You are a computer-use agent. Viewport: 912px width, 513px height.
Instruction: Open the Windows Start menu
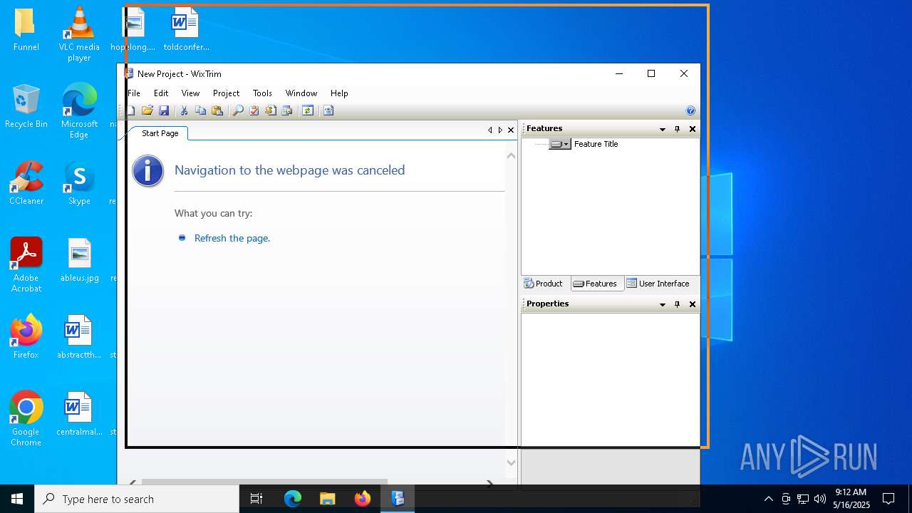point(17,499)
